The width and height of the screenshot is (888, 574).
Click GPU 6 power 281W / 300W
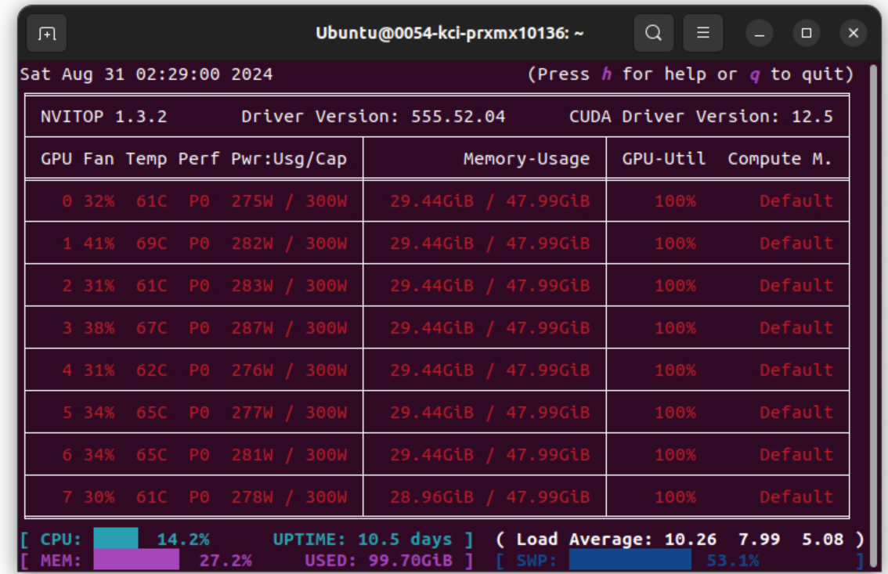289,455
